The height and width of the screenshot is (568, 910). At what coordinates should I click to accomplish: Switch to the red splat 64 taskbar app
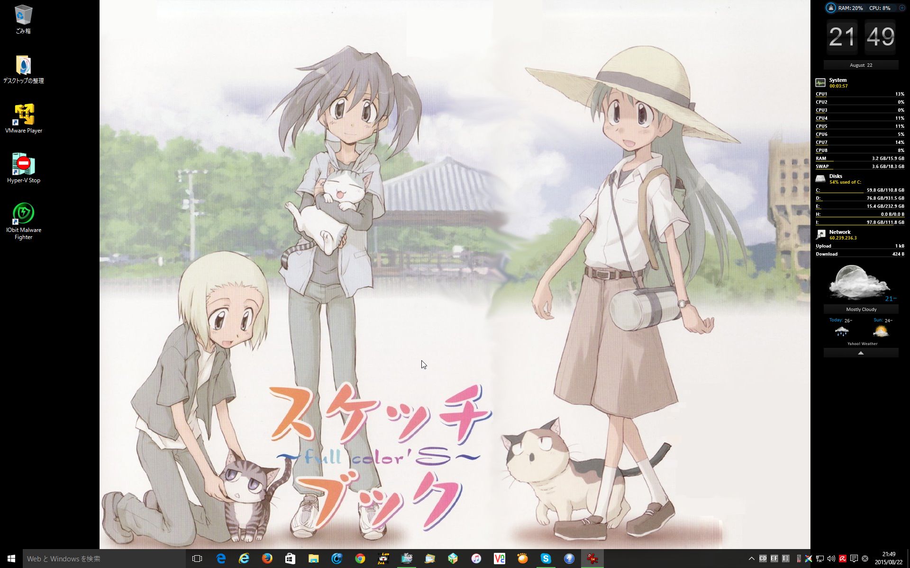592,559
